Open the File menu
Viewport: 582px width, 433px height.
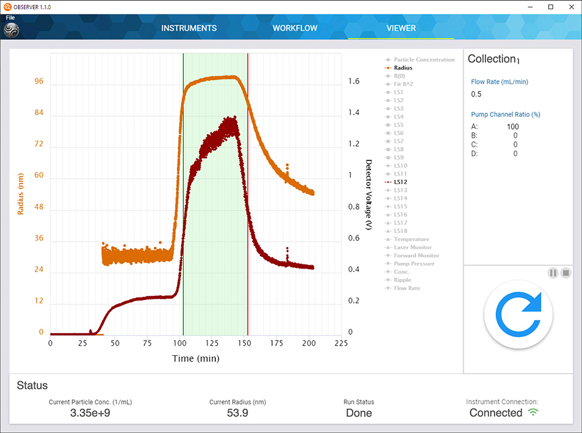point(10,18)
